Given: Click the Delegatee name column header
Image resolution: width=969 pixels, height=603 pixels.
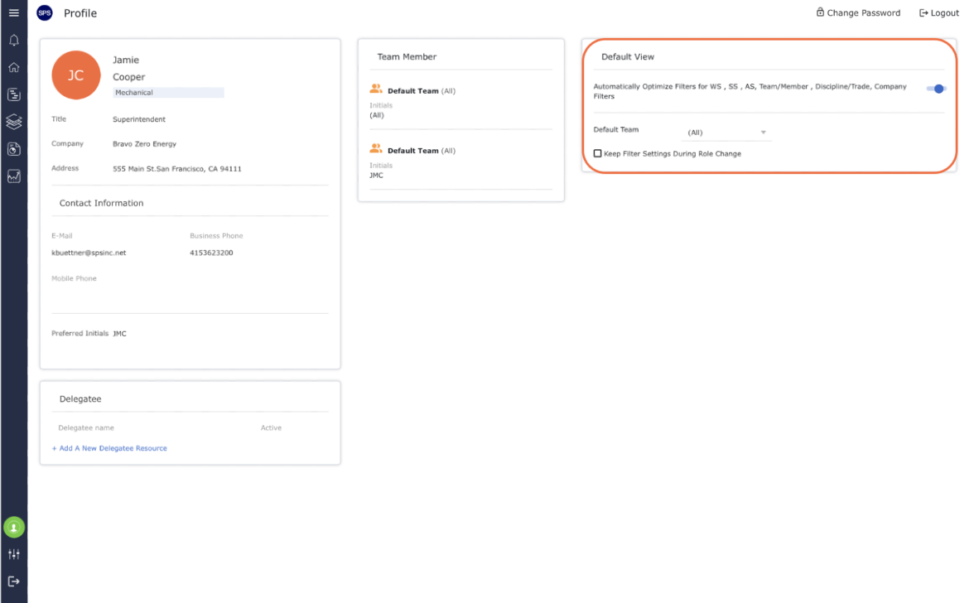Looking at the screenshot, I should (x=86, y=427).
